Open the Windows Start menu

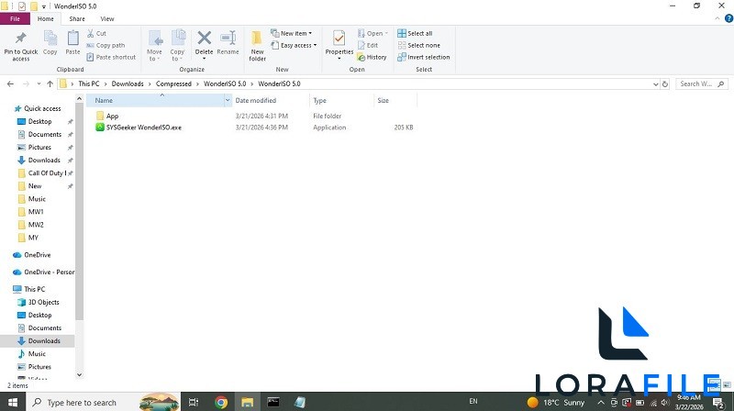[x=13, y=402]
